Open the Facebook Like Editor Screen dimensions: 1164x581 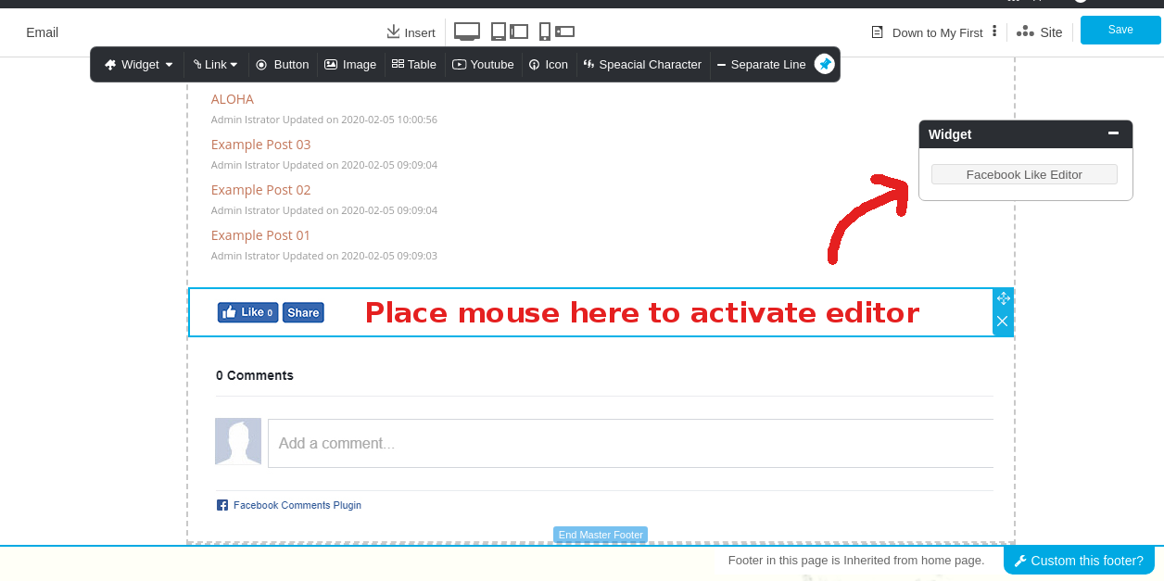coord(1024,174)
